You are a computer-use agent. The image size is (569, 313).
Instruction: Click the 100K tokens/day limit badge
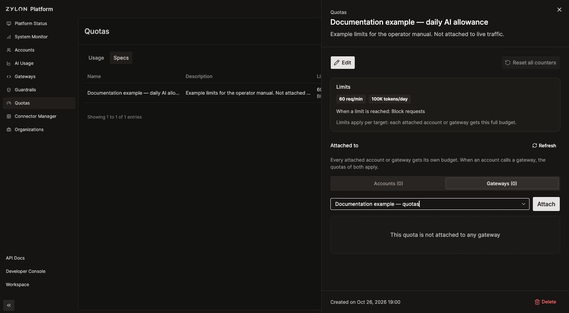pyautogui.click(x=389, y=99)
